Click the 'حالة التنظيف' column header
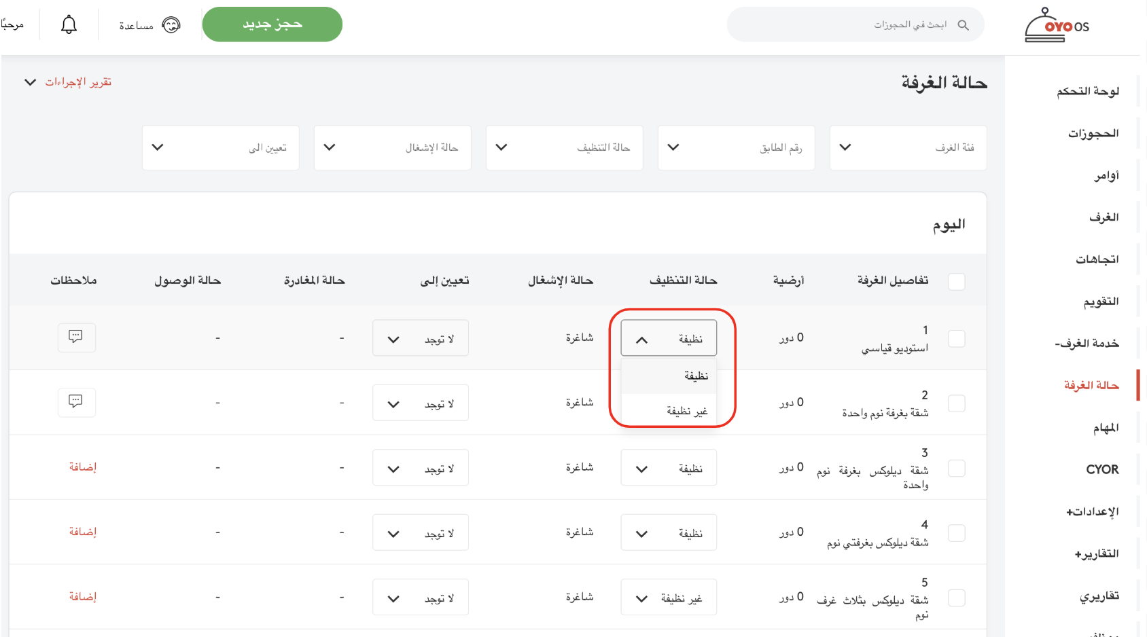The height and width of the screenshot is (637, 1147). [x=683, y=280]
